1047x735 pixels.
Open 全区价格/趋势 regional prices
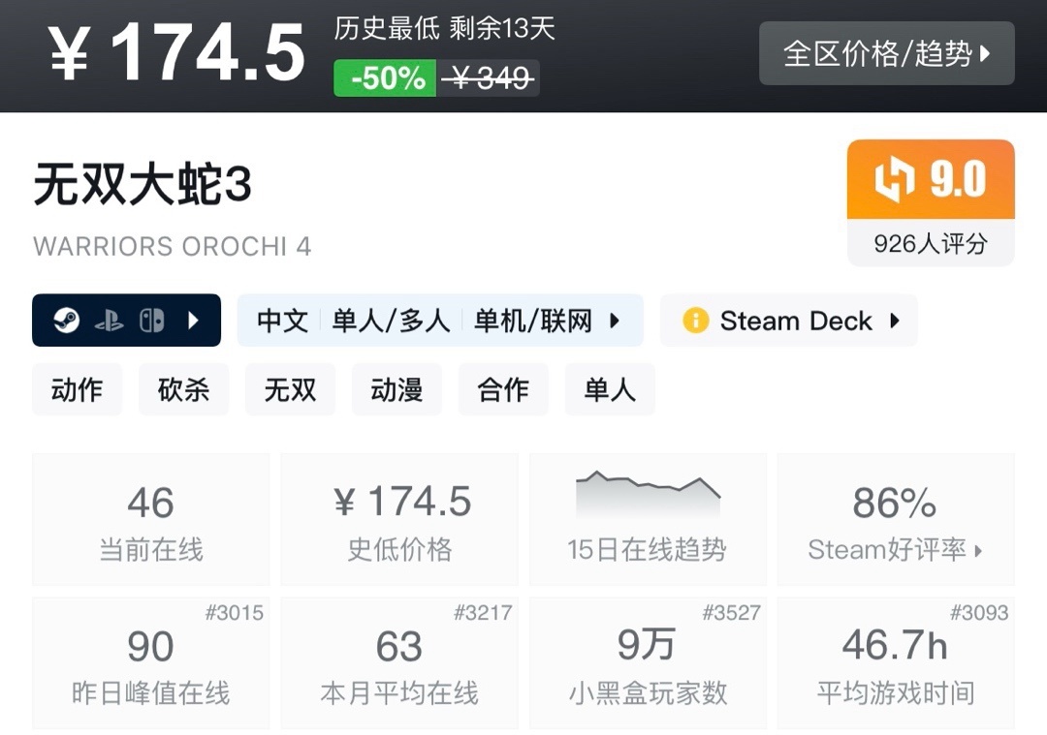click(886, 53)
